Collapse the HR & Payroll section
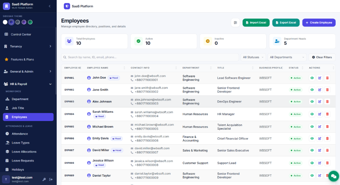340x185 pixels. 28,84
